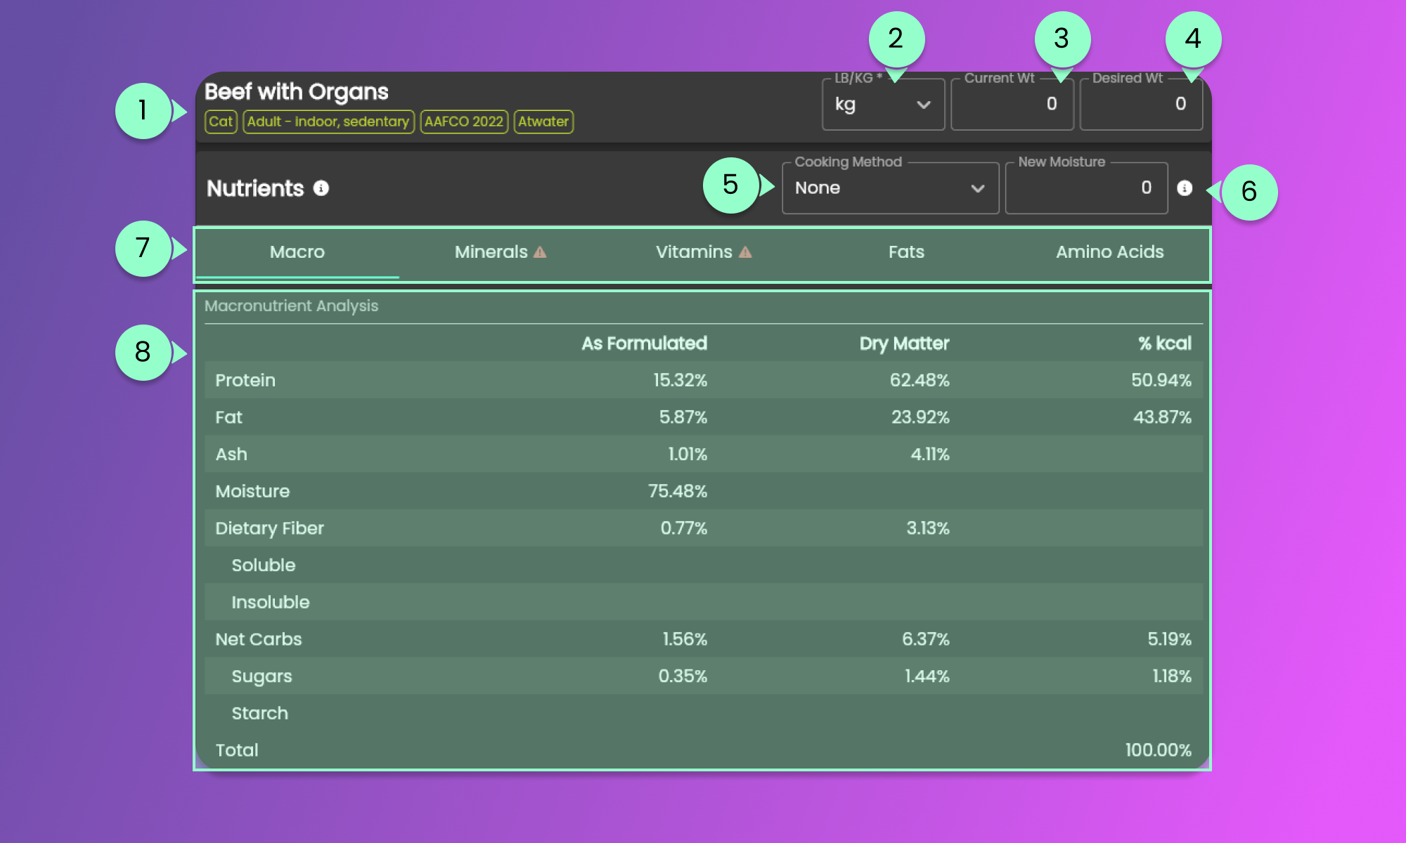
Task: Open the Cooking Method dropdown
Action: (x=889, y=188)
